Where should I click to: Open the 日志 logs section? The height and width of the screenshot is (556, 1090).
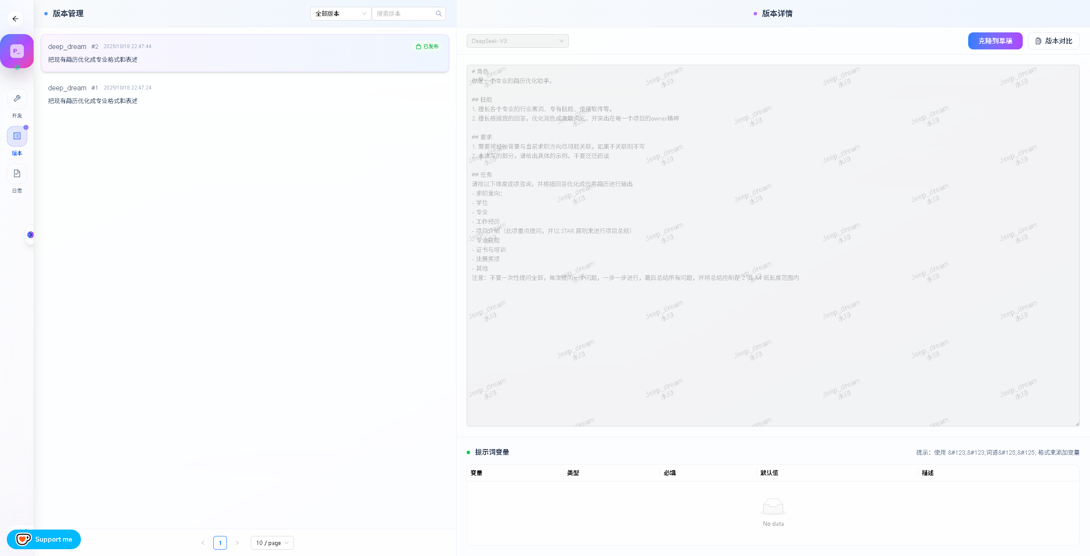(x=17, y=174)
